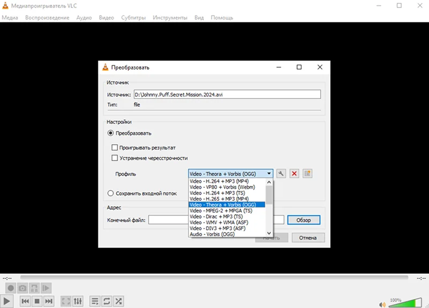Stop playback with the stop button
The width and height of the screenshot is (429, 308).
tap(37, 302)
